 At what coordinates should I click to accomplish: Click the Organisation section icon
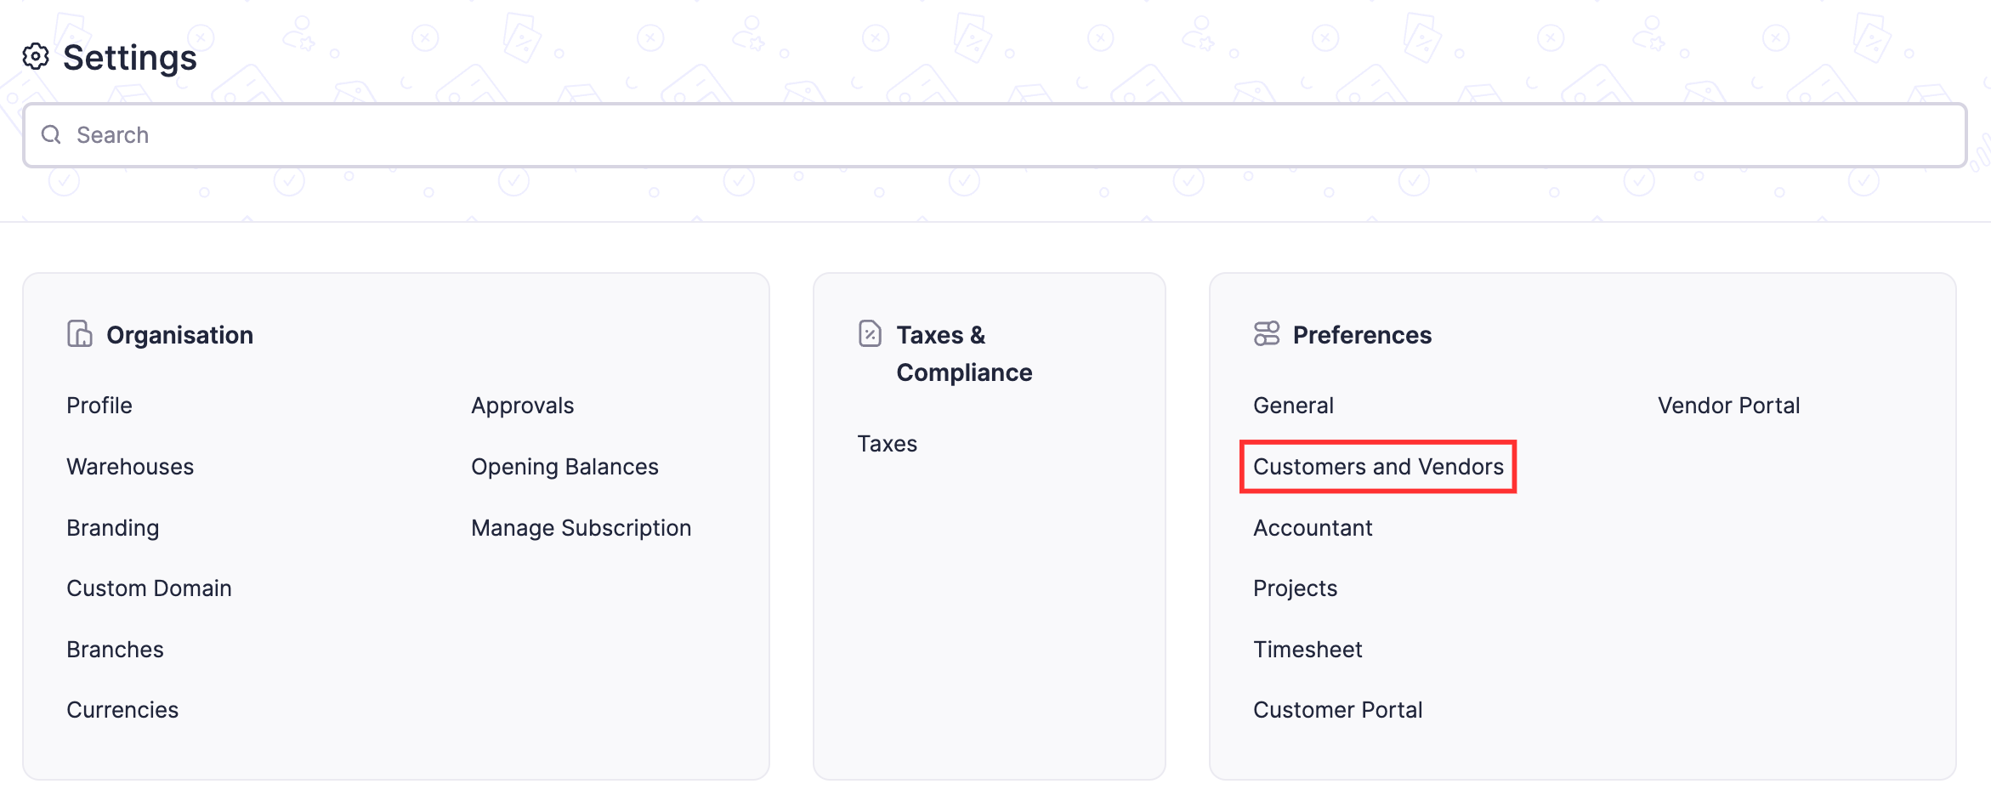point(81,333)
